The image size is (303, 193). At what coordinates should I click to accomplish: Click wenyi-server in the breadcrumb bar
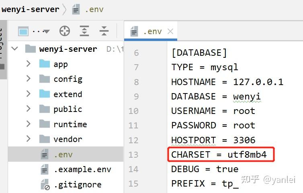[30, 9]
